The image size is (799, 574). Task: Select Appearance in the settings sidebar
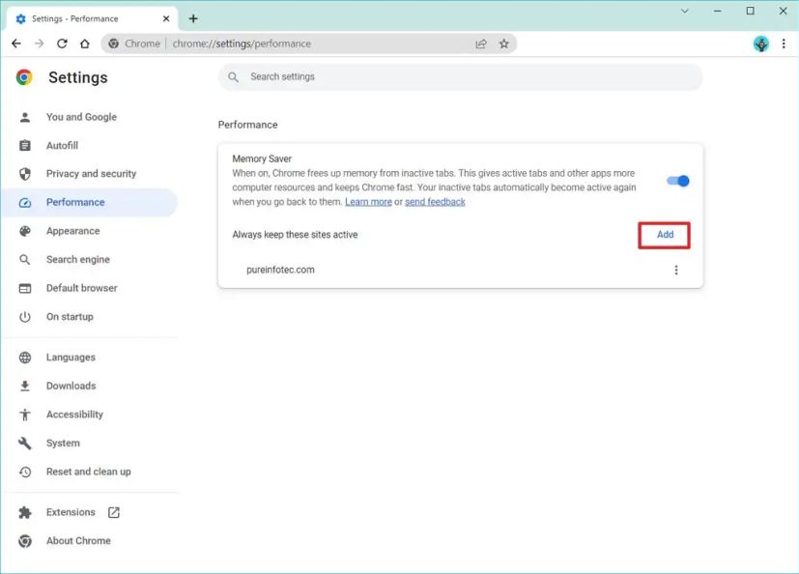tap(72, 231)
